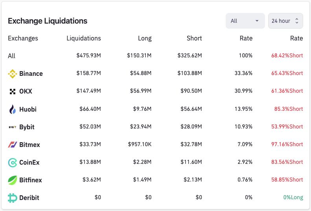
Task: Click the Bitmex logo icon
Action: [x=13, y=145]
